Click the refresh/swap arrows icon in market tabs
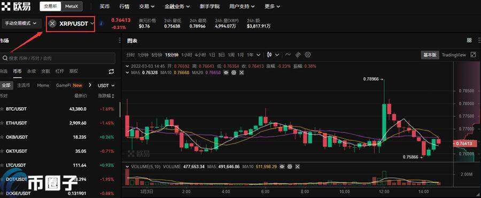 click(x=111, y=72)
